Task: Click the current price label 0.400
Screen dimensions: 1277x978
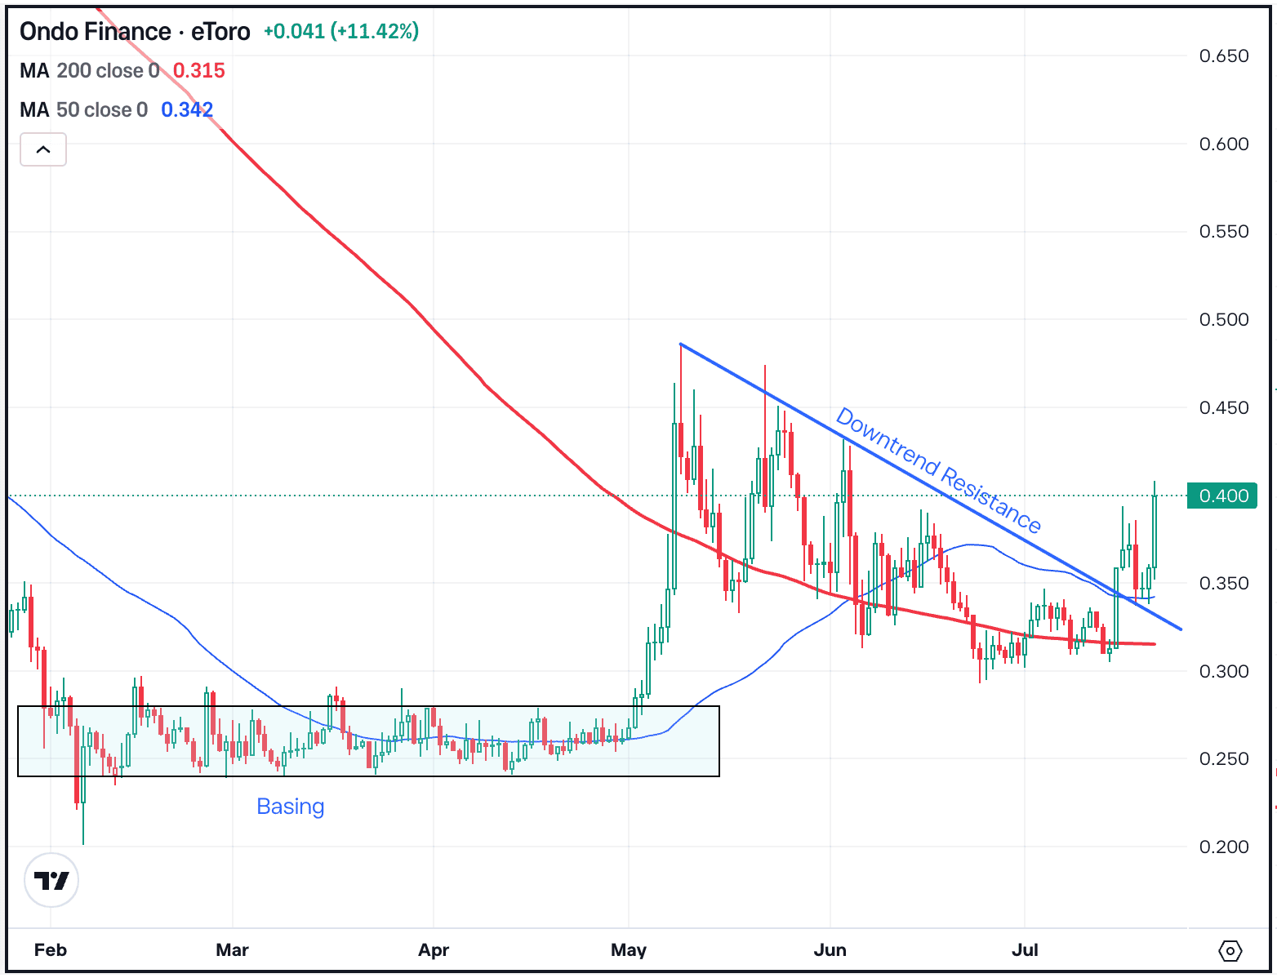Action: click(1222, 496)
